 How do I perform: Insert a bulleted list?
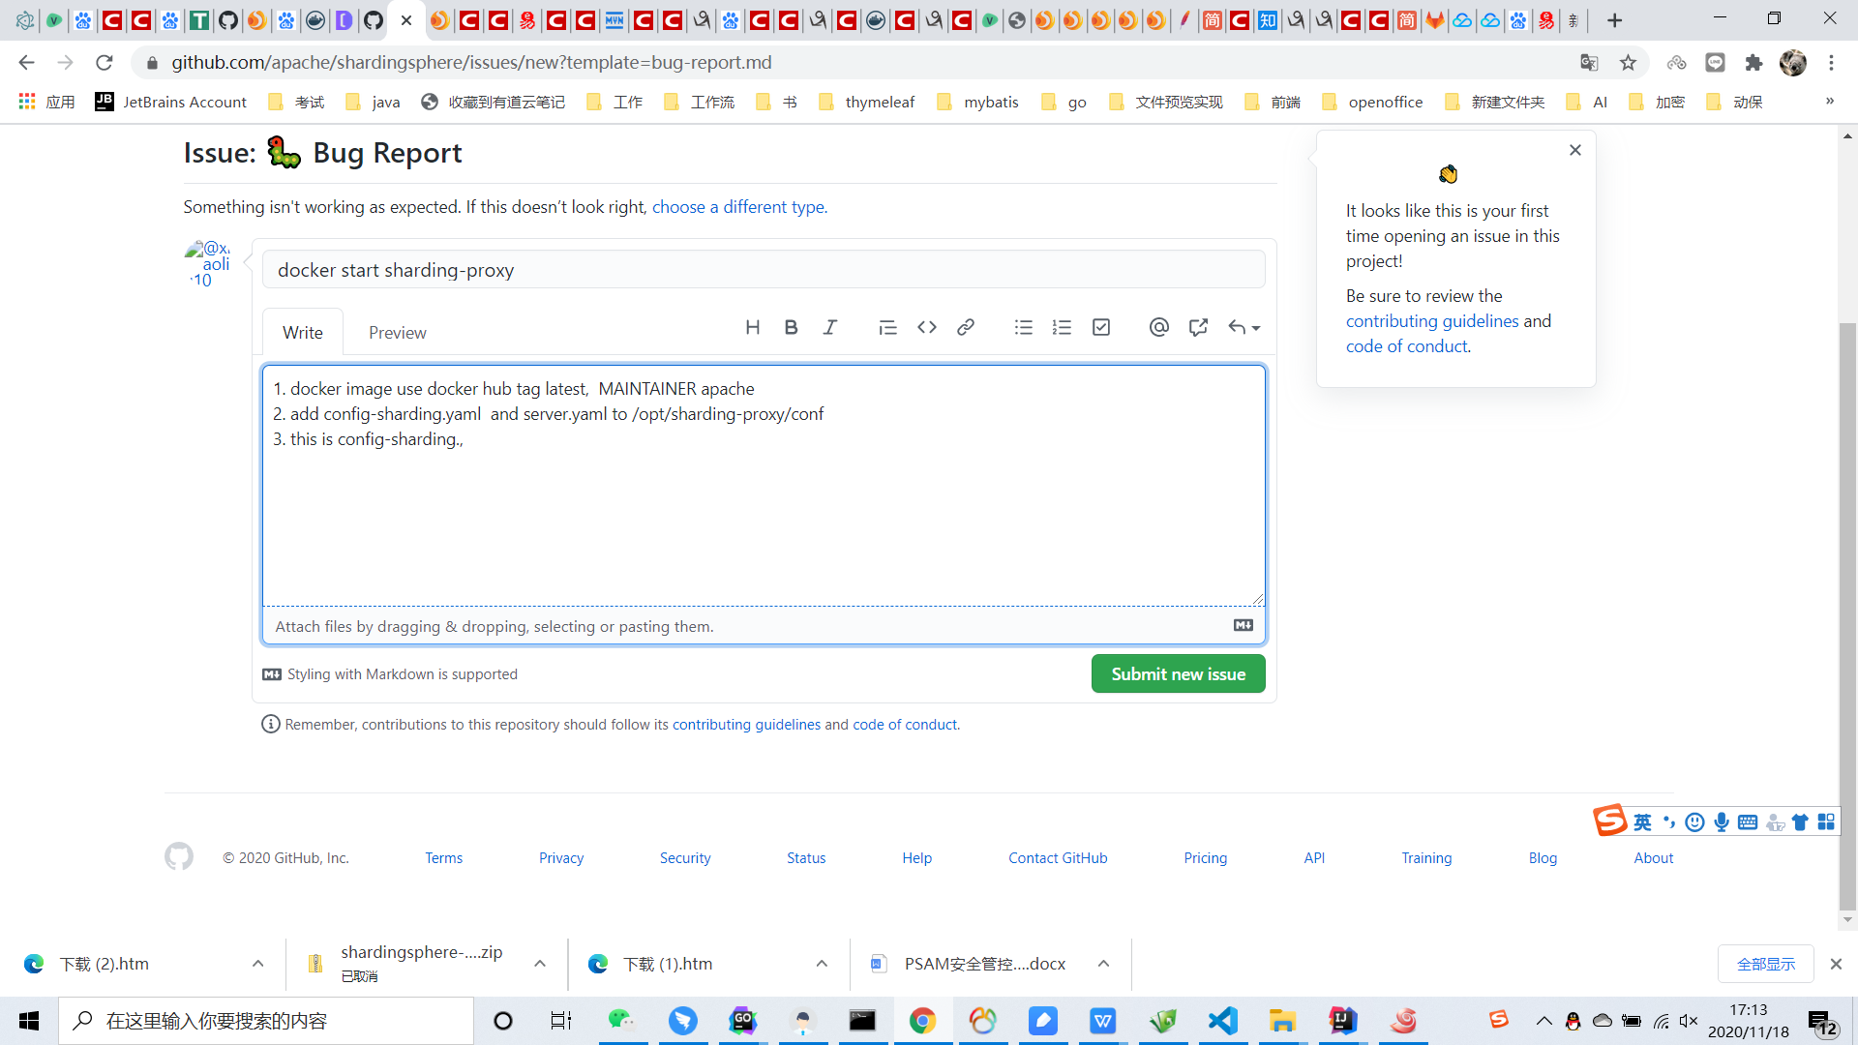(1023, 327)
